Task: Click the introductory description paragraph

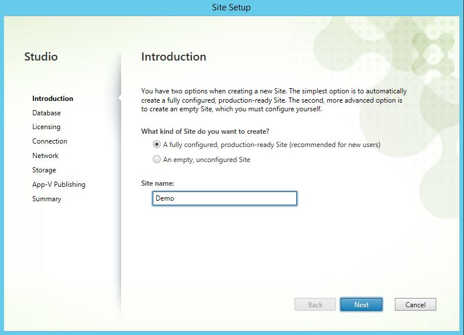Action: coord(274,100)
